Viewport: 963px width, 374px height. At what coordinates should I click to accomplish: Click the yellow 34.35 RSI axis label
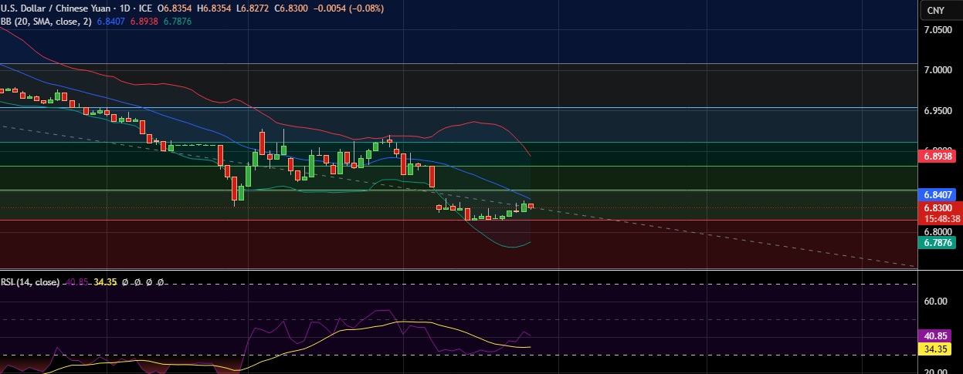pyautogui.click(x=936, y=349)
